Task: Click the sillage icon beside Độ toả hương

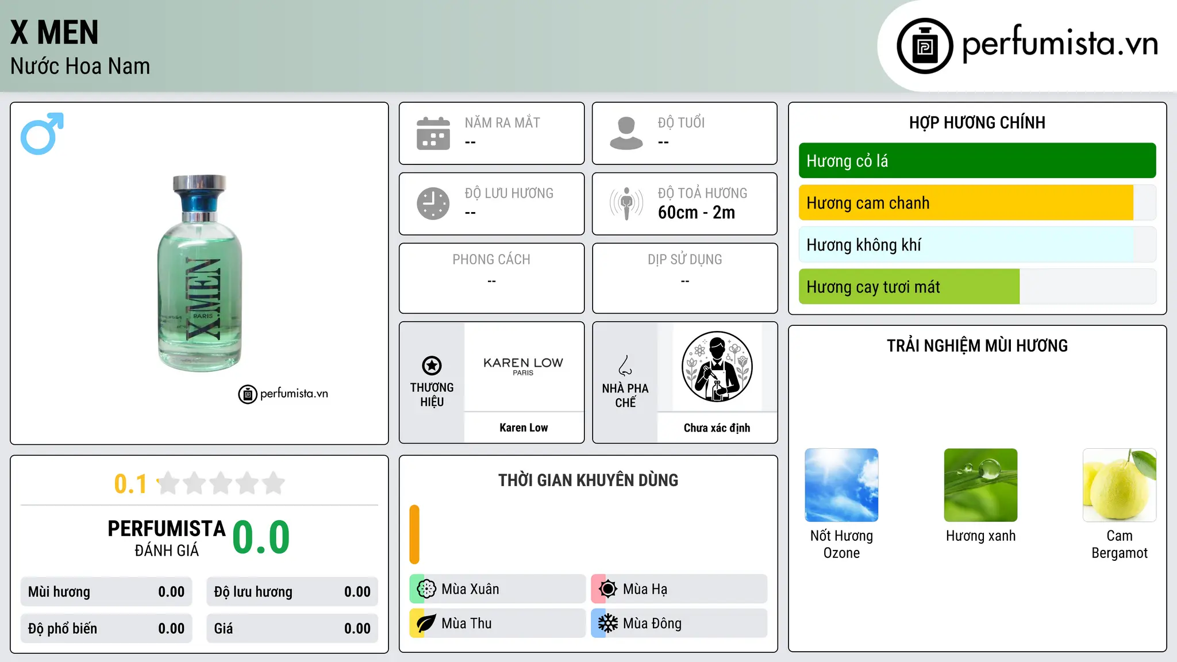Action: pos(626,203)
